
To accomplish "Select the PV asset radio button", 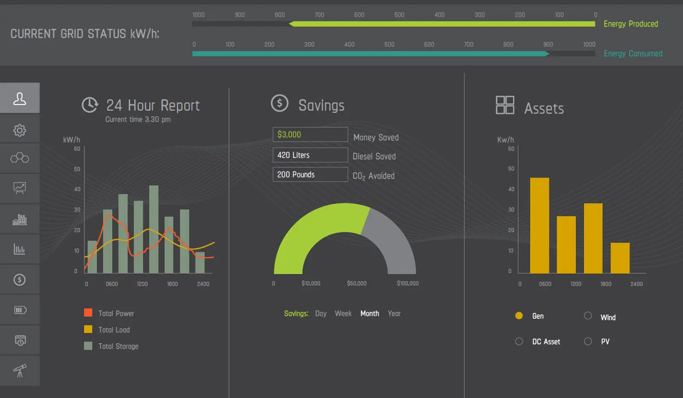I will (x=588, y=341).
